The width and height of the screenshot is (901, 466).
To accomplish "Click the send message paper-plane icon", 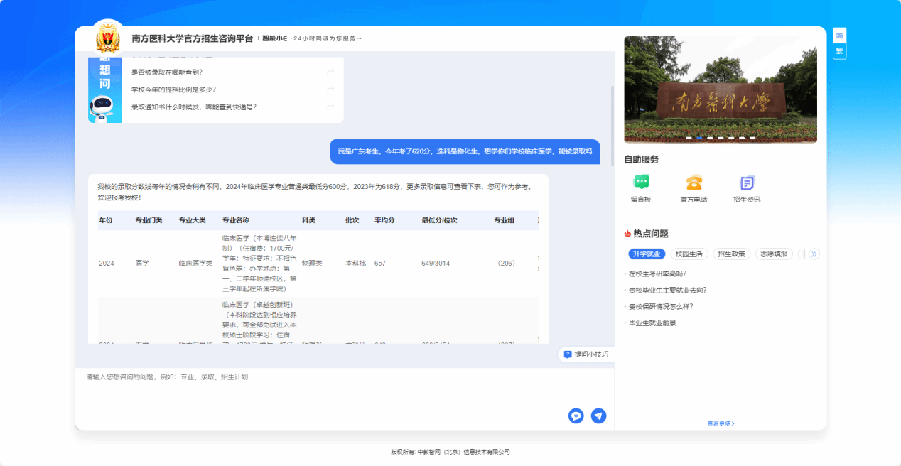I will 599,416.
